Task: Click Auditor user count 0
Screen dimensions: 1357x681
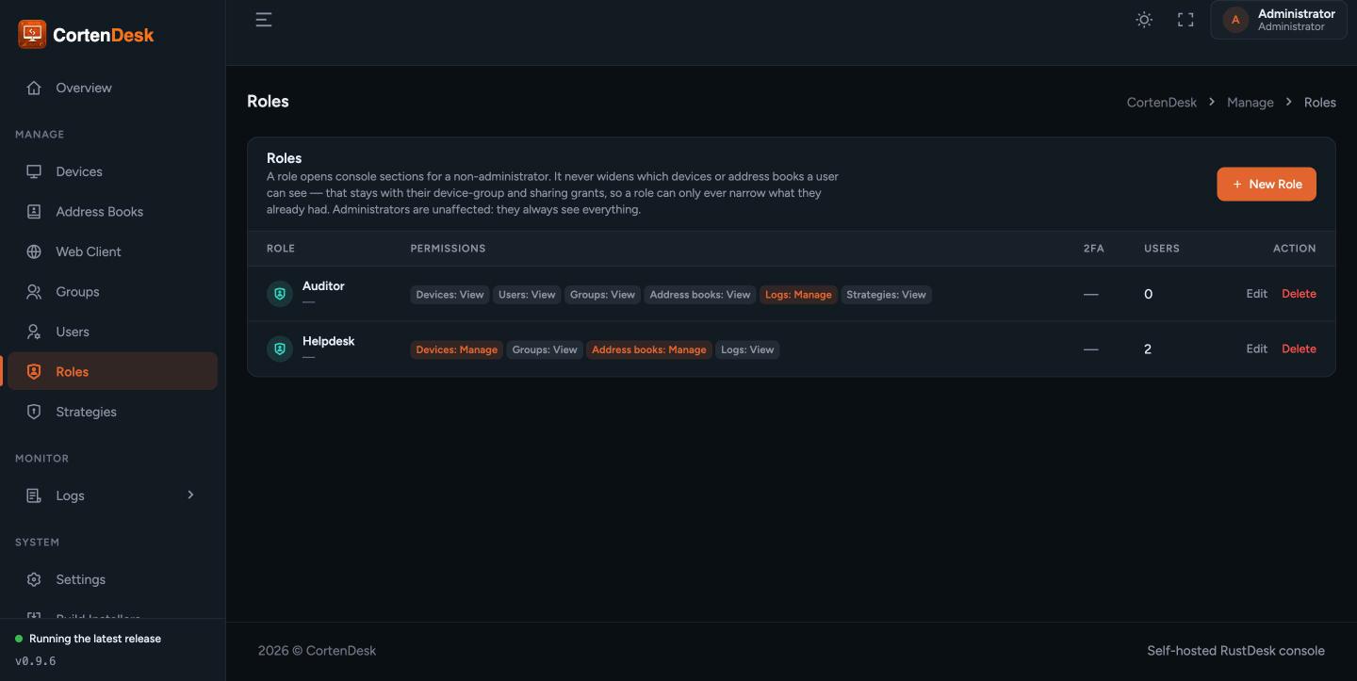Action: tap(1148, 294)
